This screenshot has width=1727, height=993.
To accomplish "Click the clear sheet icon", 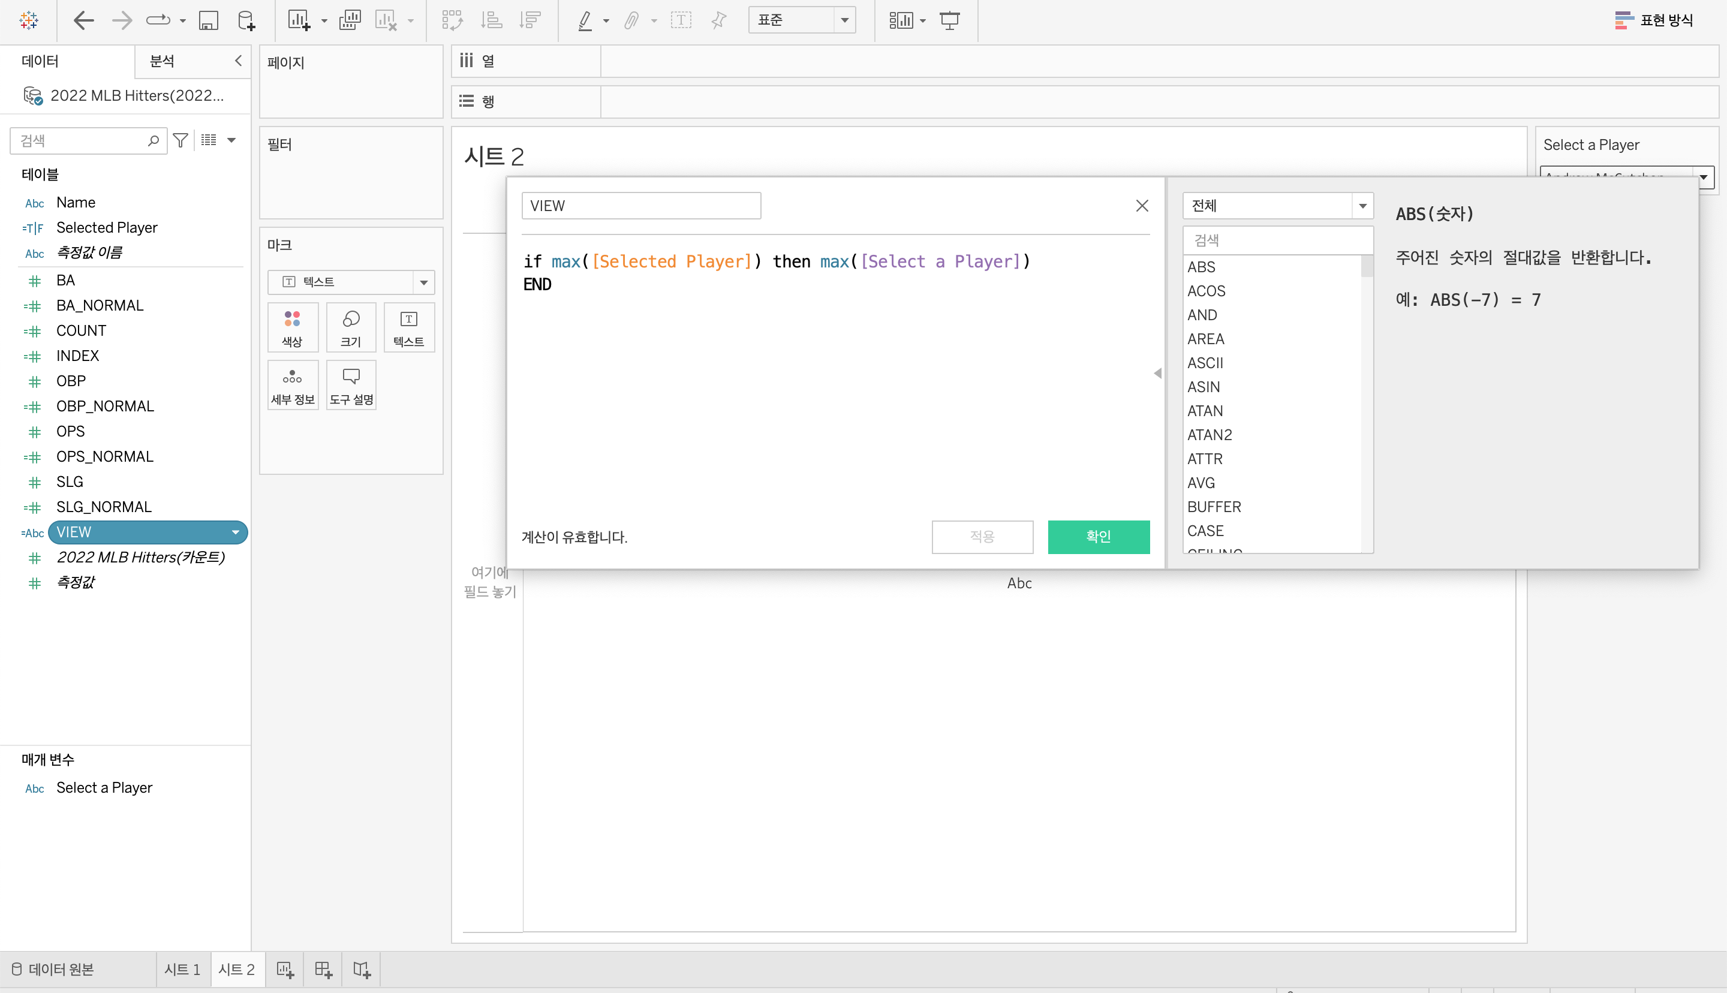I will click(x=386, y=20).
